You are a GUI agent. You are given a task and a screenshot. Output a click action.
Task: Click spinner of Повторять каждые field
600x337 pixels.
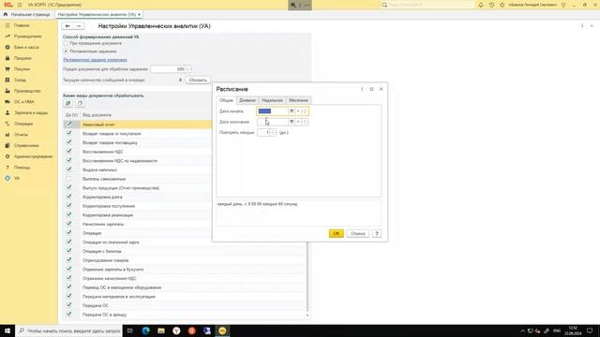(273, 133)
